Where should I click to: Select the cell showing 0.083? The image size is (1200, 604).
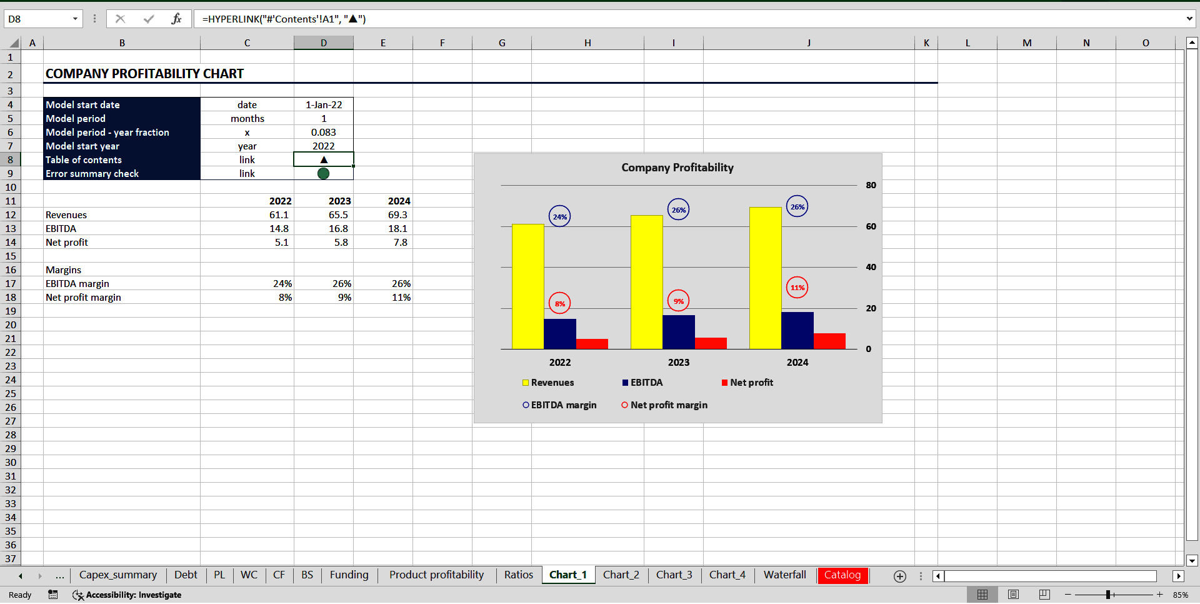(x=324, y=133)
